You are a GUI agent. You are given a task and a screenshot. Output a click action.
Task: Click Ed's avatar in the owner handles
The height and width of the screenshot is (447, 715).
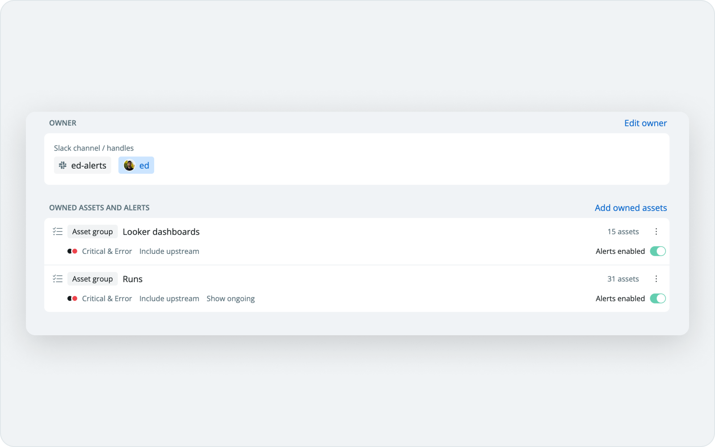tap(129, 165)
